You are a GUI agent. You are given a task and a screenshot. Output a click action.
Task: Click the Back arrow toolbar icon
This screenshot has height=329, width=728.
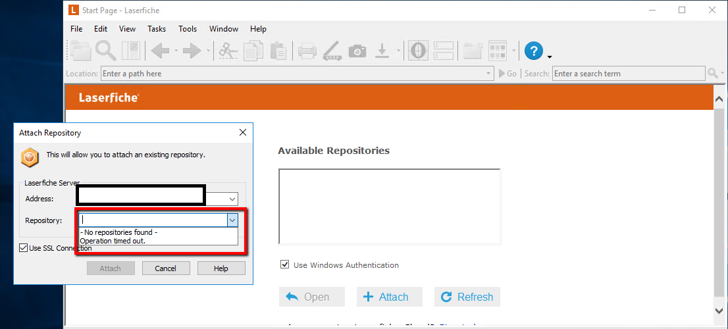pyautogui.click(x=160, y=51)
